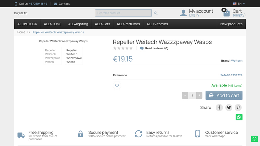
Task: Click the €19.15 price
Action: [x=123, y=59]
